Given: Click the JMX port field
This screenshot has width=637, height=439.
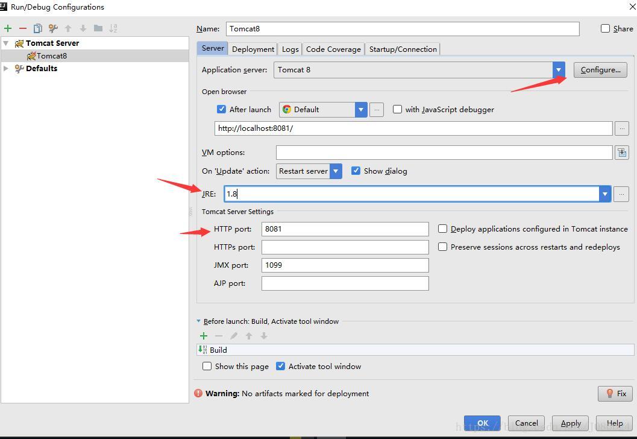Looking at the screenshot, I should tap(345, 265).
